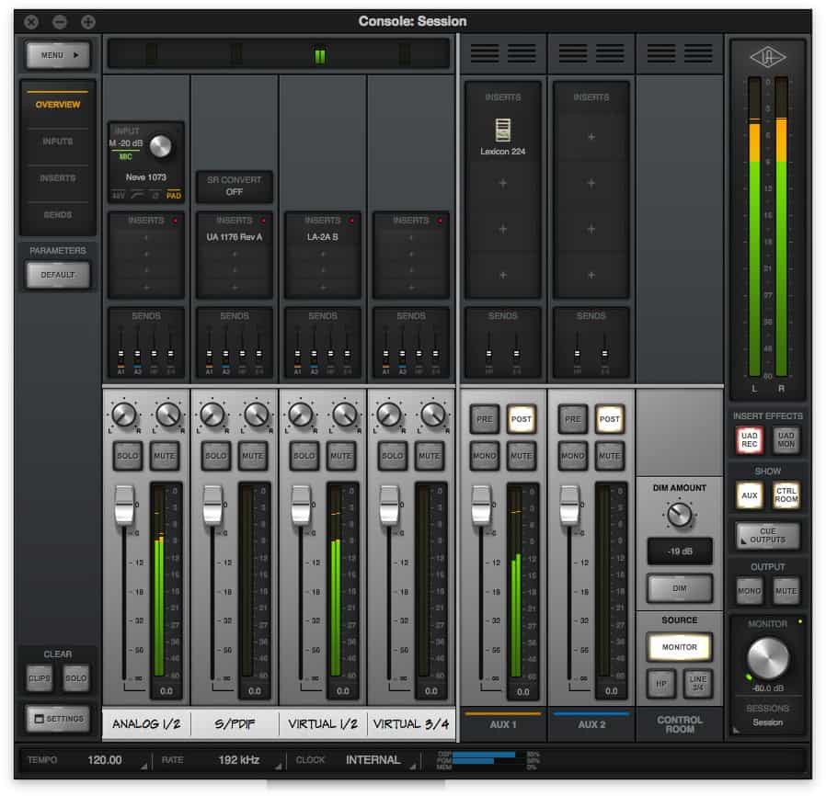Click the S/PDIF inserts record indicator dot
The width and height of the screenshot is (826, 796).
(263, 221)
